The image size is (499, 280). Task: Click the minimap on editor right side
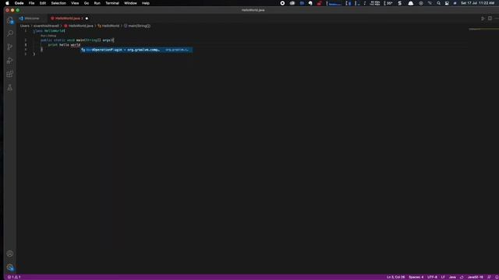(483, 30)
